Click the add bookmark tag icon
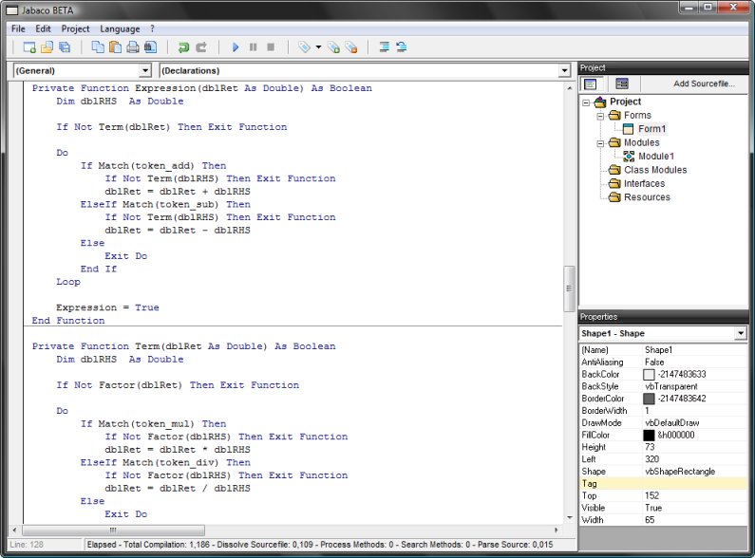This screenshot has height=558, width=755. [x=333, y=47]
